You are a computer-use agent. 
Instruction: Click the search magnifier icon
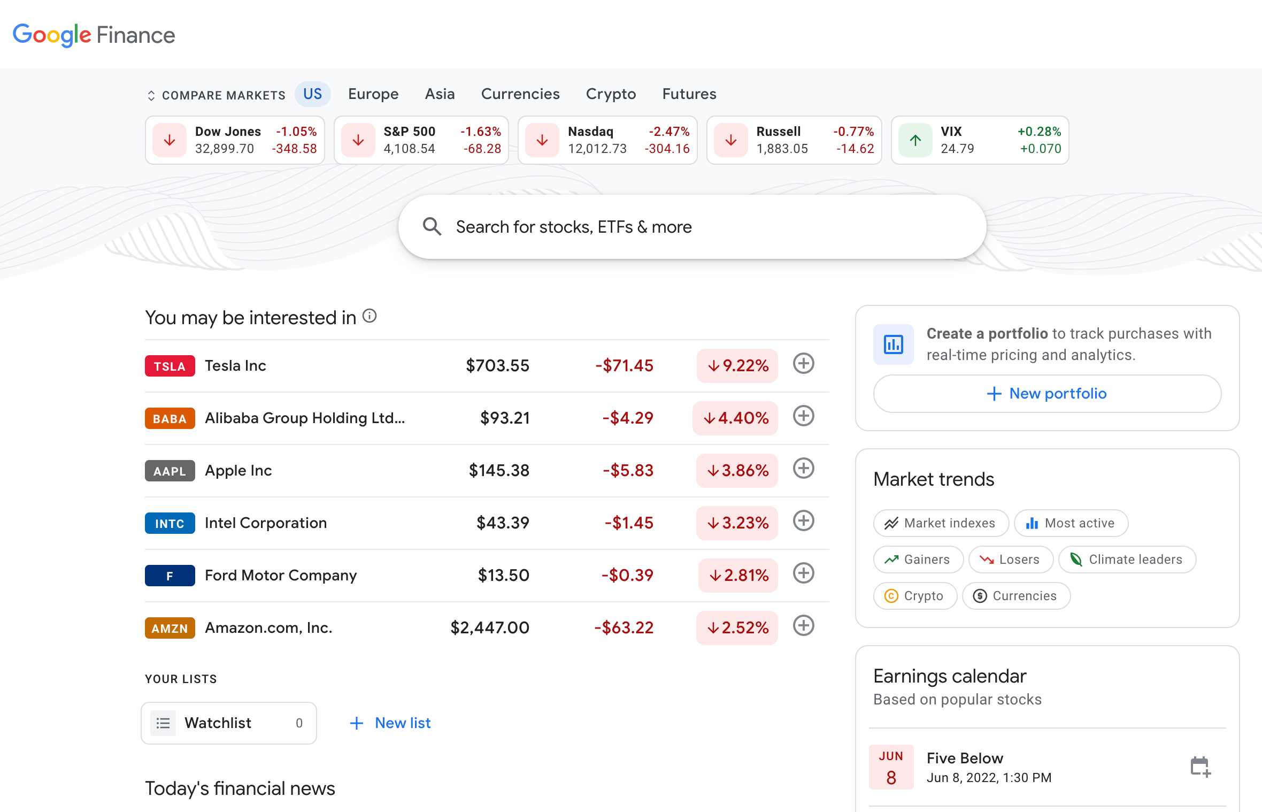[x=432, y=226]
